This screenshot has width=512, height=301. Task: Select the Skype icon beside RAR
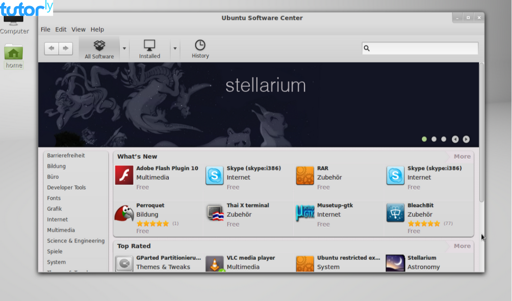point(395,175)
